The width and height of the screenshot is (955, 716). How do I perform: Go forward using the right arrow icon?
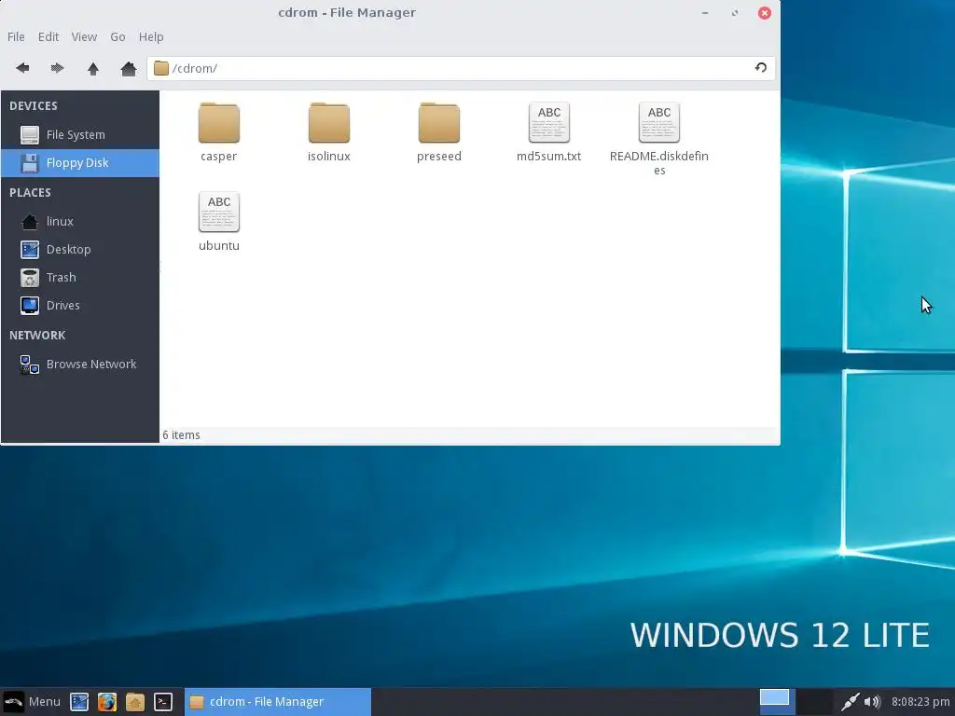pos(57,68)
